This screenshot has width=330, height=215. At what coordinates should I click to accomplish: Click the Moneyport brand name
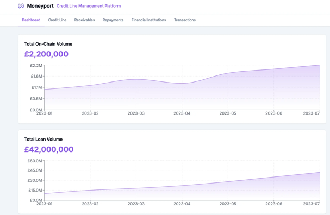coord(40,6)
